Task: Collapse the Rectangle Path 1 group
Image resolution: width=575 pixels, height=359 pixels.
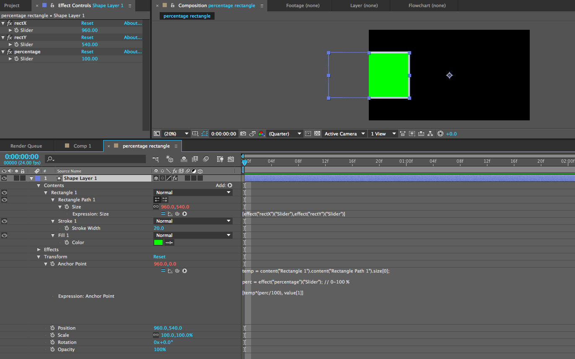Action: (53, 200)
